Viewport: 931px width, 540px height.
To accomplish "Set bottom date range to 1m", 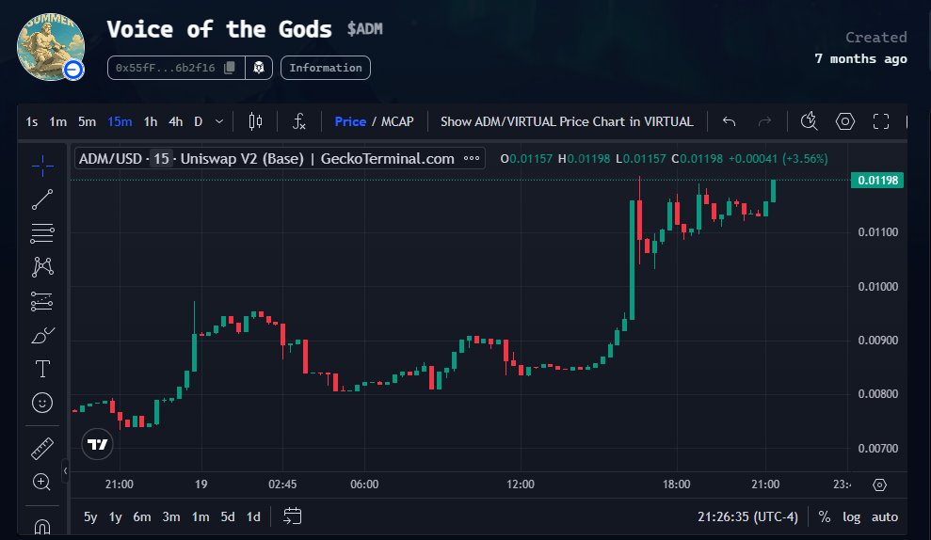I will coord(201,516).
